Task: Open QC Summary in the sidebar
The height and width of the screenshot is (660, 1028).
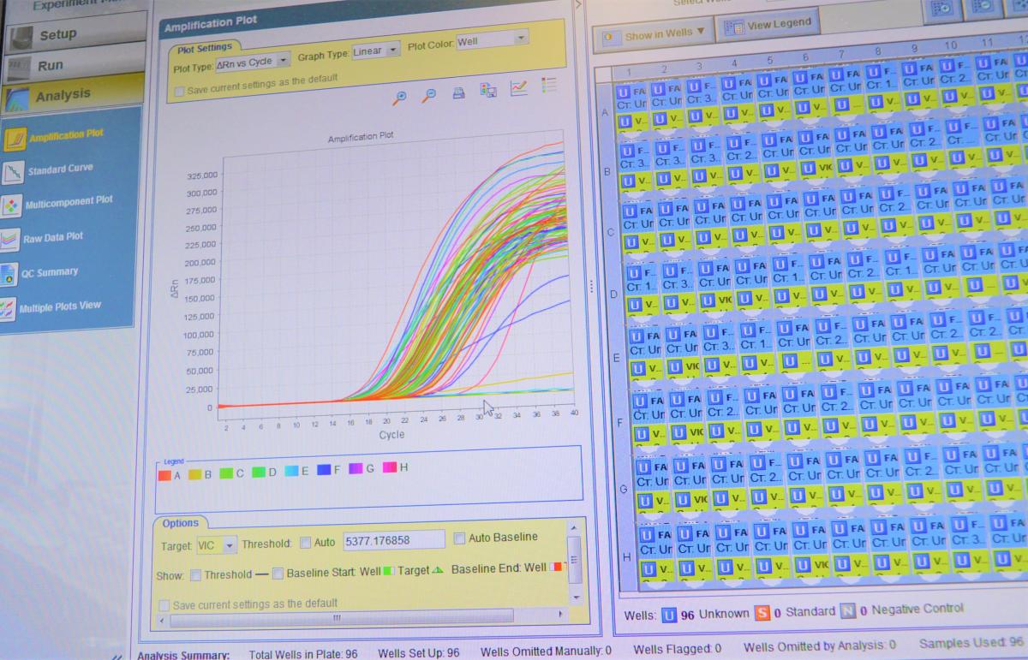Action: tap(50, 273)
